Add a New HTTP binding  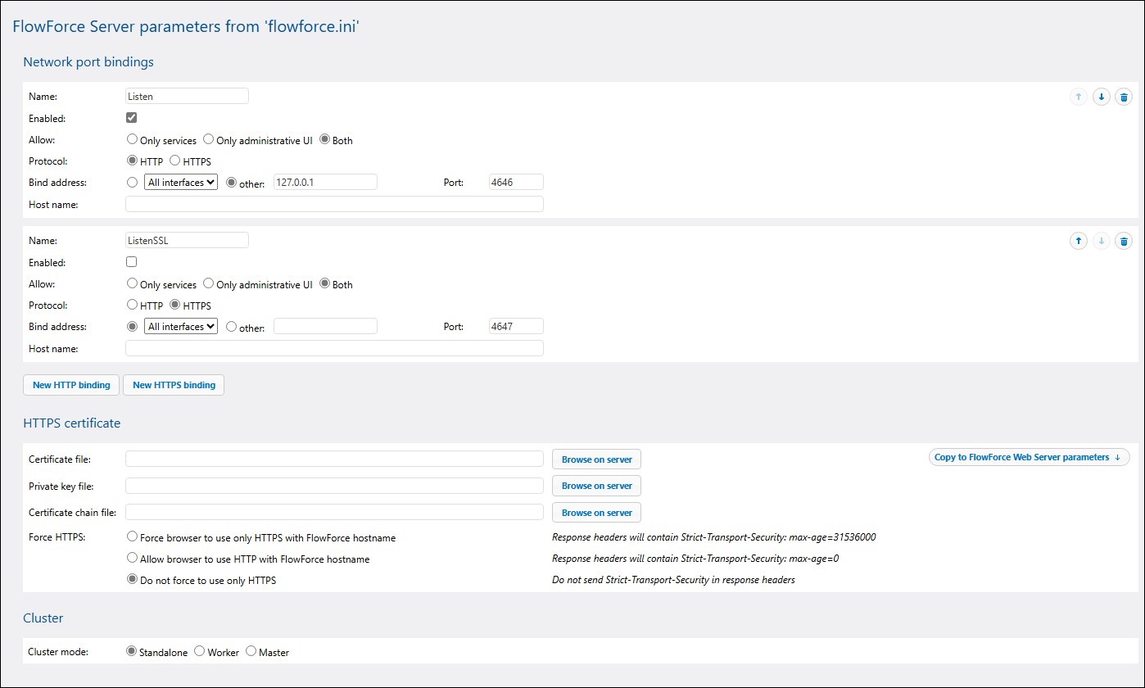click(x=71, y=385)
